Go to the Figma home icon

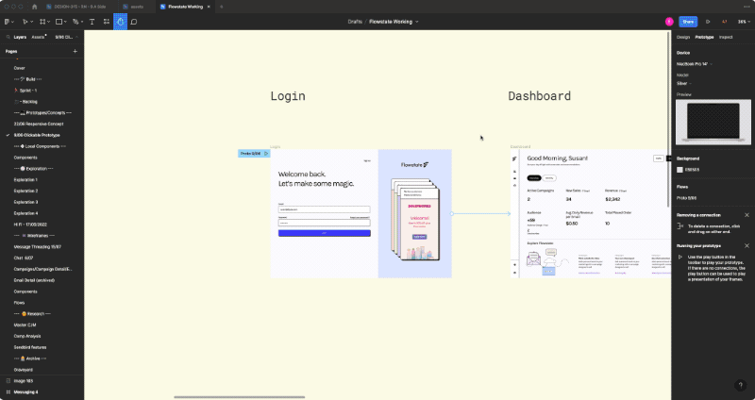click(34, 7)
